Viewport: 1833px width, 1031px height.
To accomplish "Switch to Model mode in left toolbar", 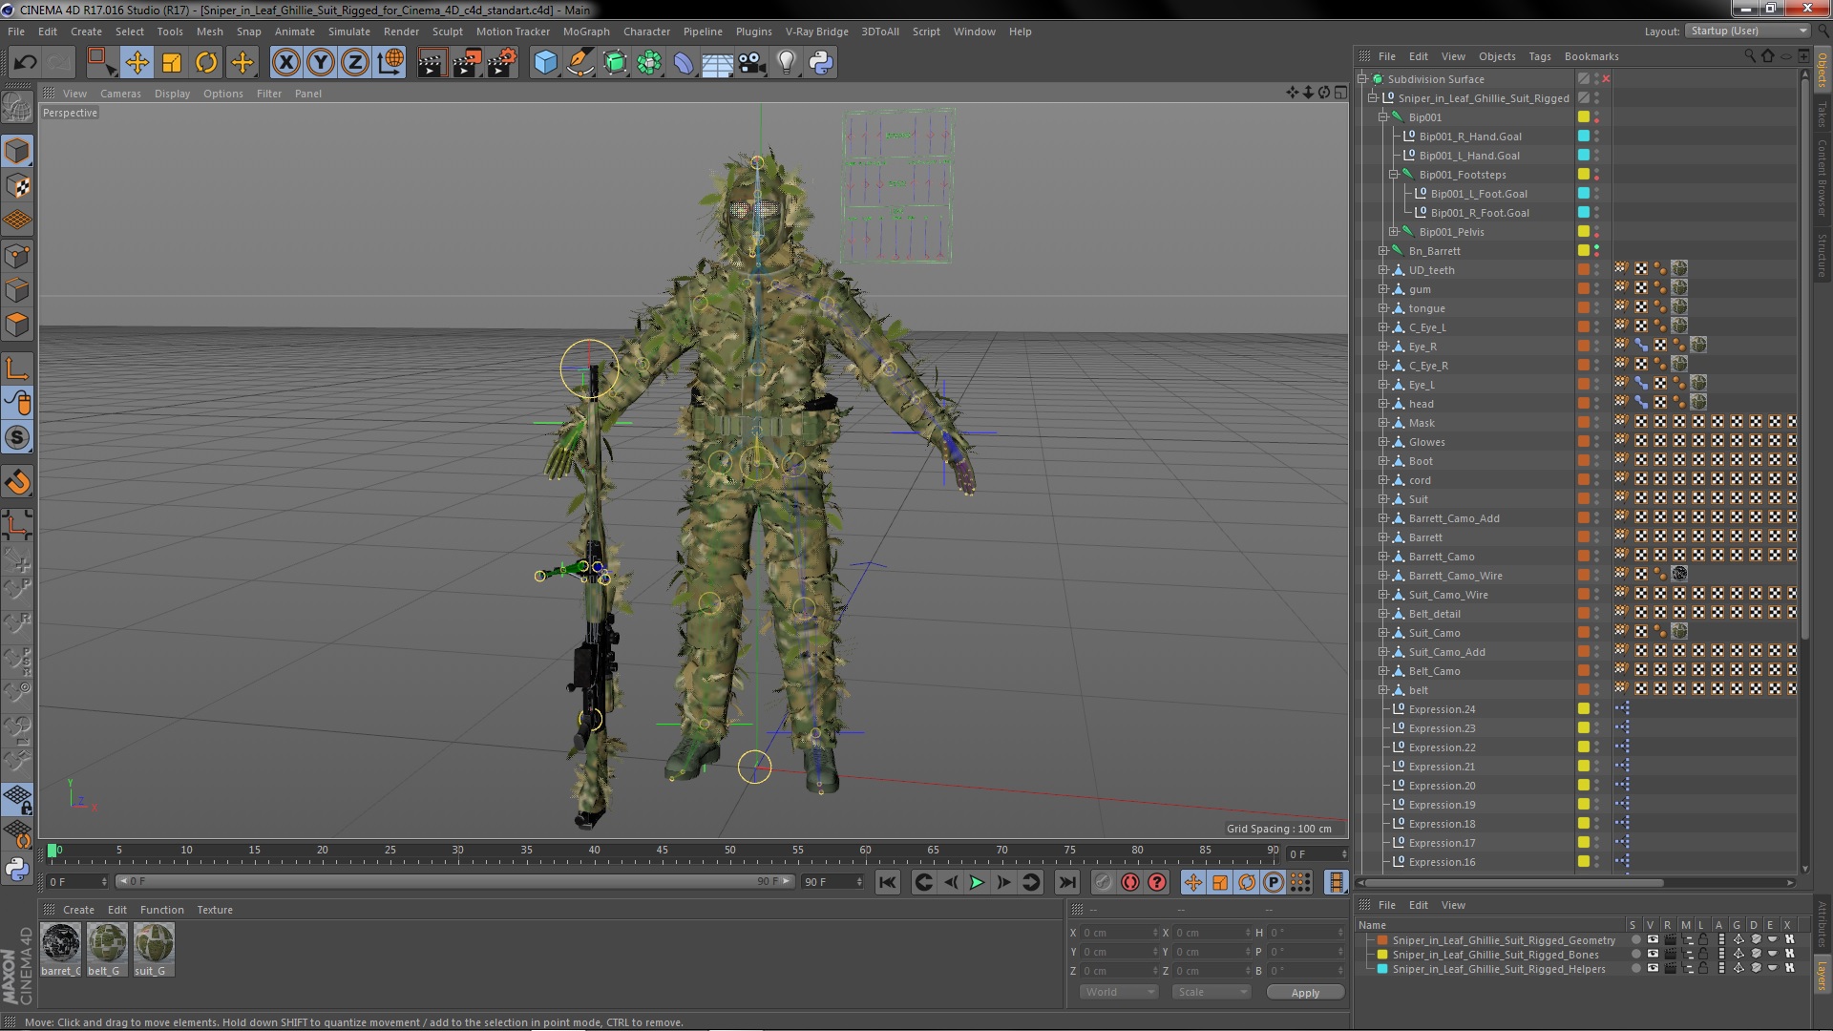I will pos(17,151).
